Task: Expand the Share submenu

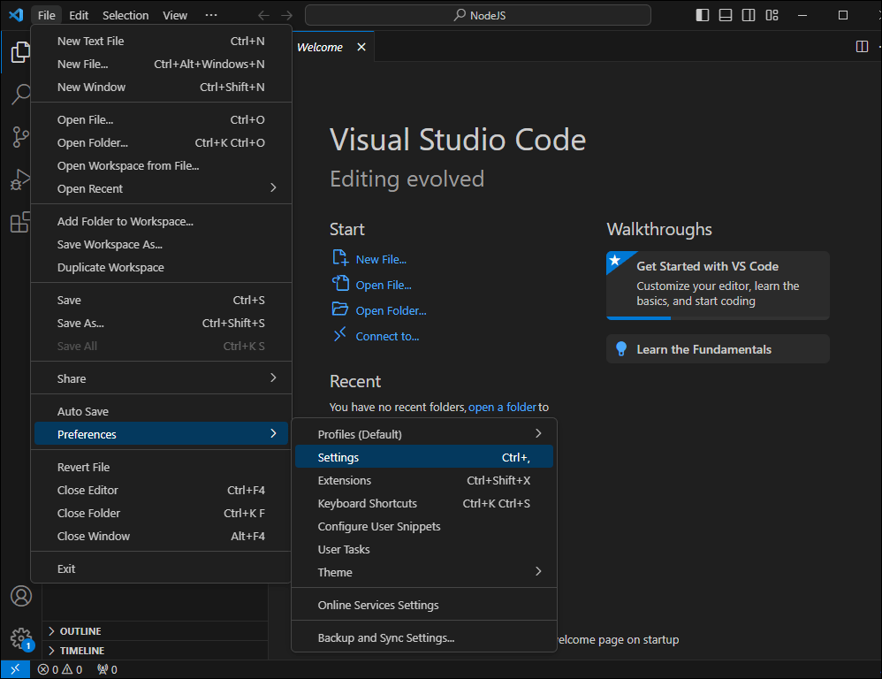Action: coord(161,378)
